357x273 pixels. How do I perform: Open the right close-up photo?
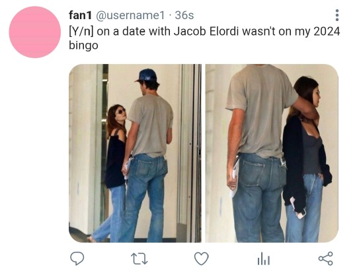[x=272, y=153]
